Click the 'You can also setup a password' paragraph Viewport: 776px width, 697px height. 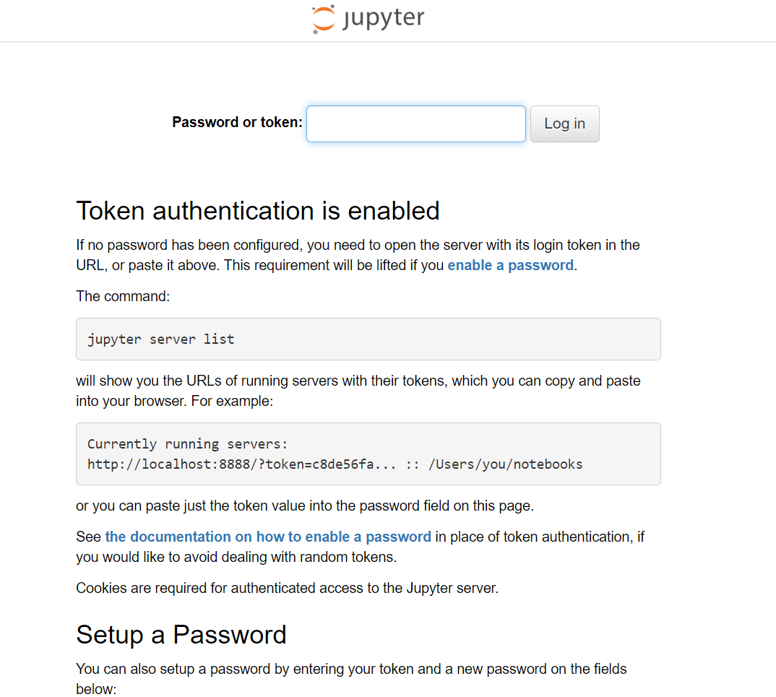351,679
